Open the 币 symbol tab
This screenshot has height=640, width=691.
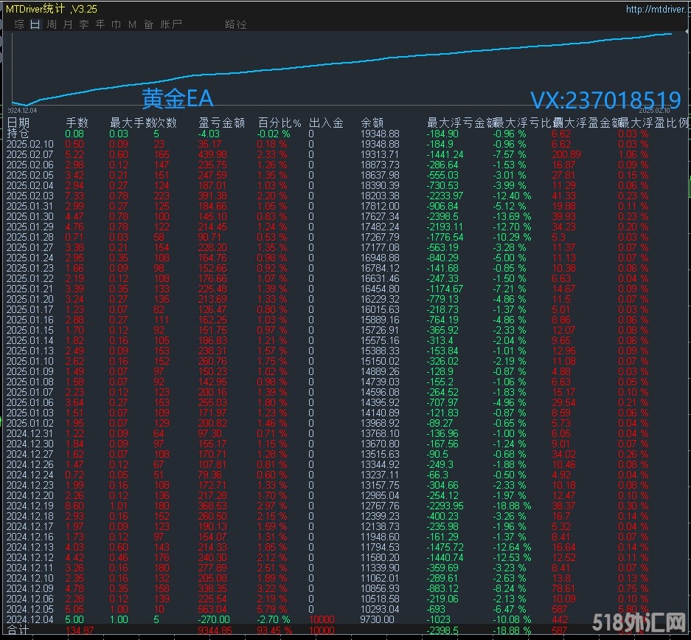[117, 24]
